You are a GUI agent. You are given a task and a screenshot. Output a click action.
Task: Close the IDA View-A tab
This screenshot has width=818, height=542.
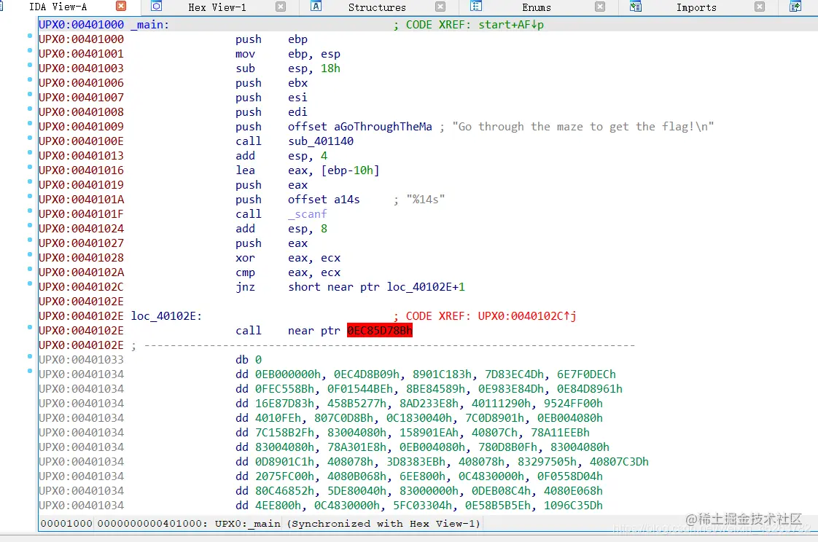click(121, 7)
